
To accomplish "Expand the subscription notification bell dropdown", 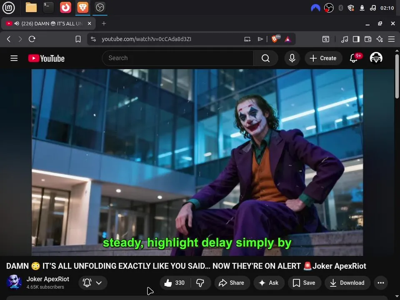I will 92,282.
